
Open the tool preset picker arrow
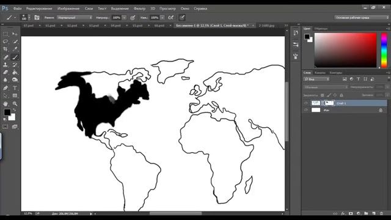[x=15, y=18]
